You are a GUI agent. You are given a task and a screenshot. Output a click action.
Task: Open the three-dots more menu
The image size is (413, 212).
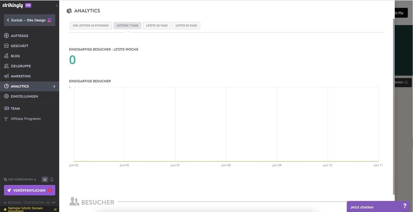[53, 203]
